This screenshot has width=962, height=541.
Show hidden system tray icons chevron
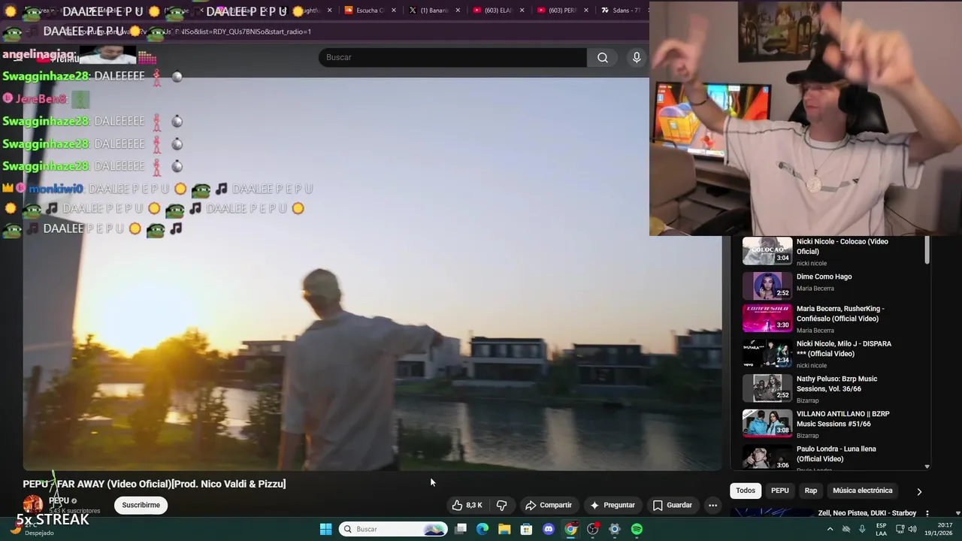click(830, 529)
